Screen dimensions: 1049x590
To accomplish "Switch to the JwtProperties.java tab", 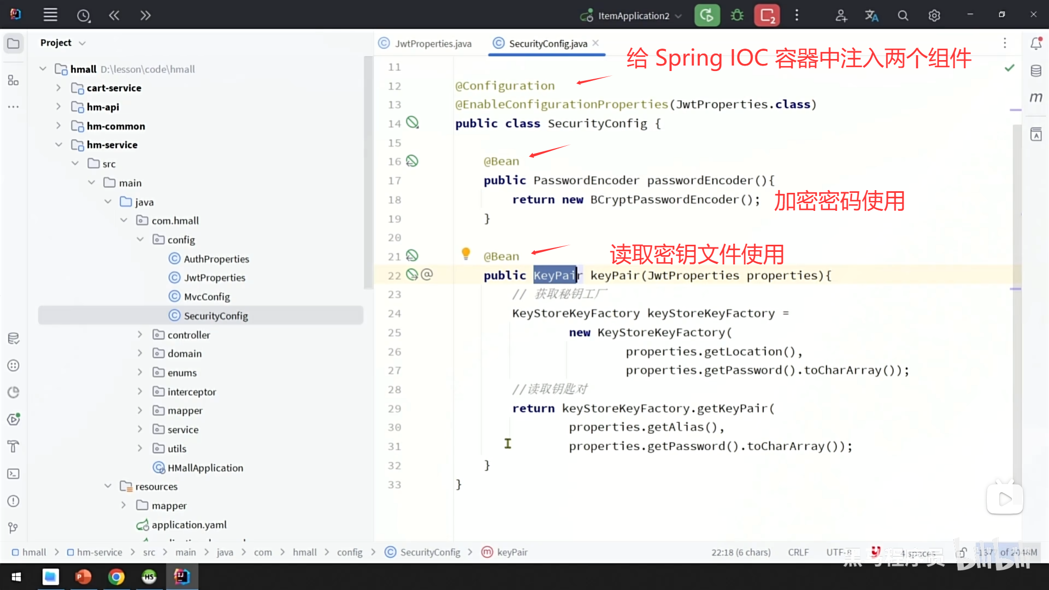I will pos(433,44).
